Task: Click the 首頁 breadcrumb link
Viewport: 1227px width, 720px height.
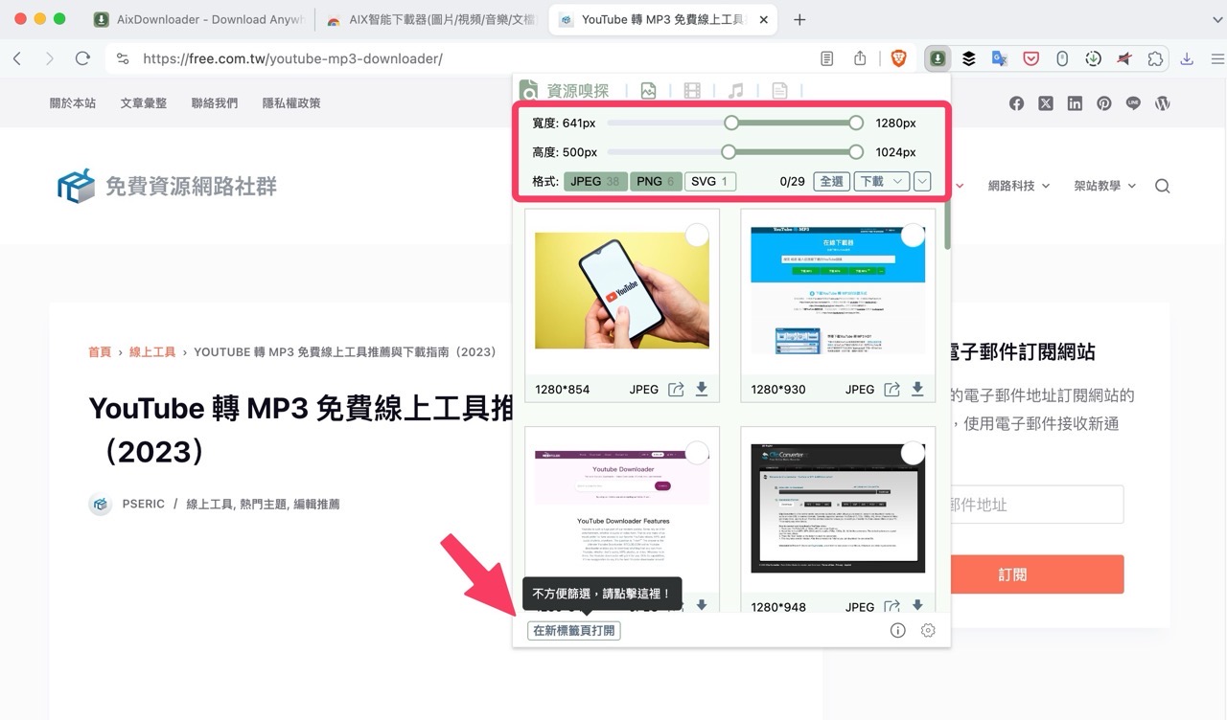Action: pos(100,352)
